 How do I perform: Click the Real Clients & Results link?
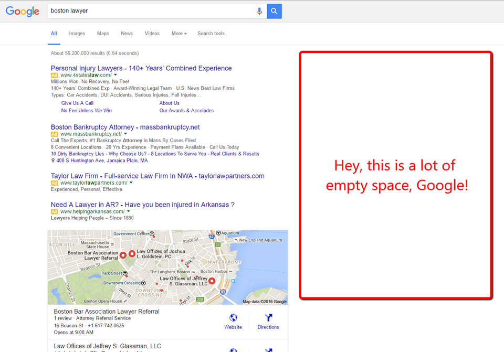[x=235, y=154]
